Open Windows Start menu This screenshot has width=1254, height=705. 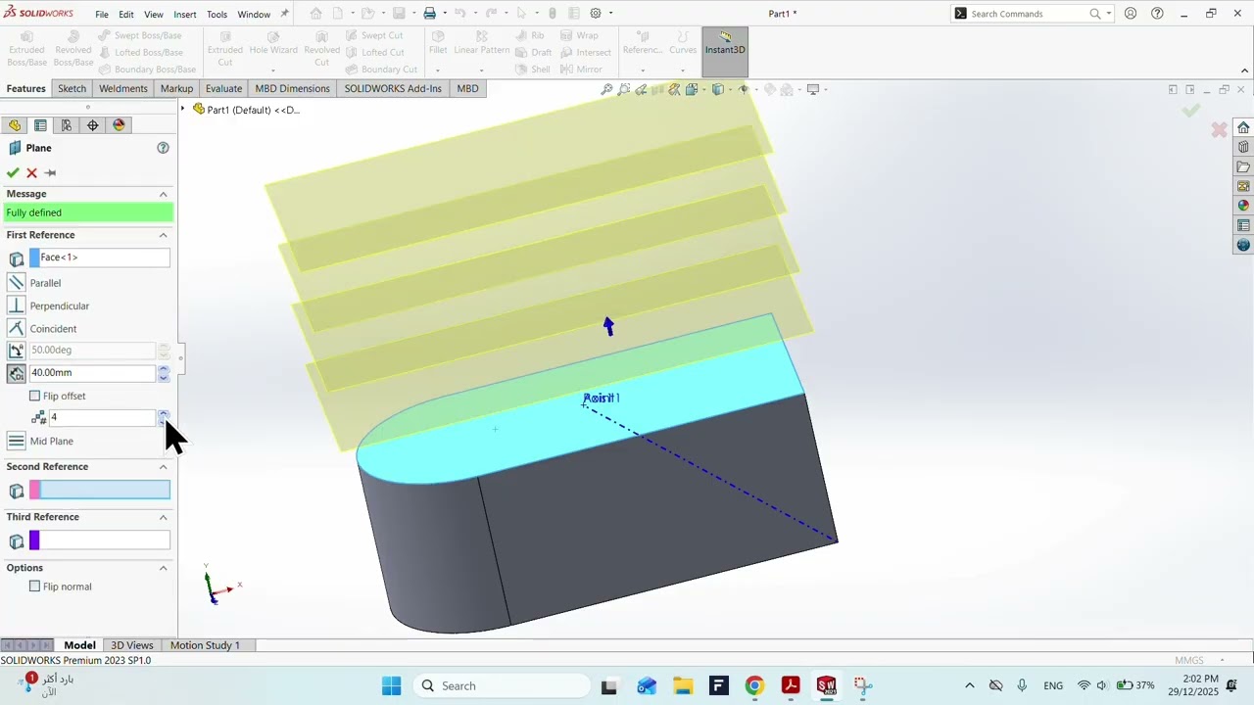click(x=391, y=686)
